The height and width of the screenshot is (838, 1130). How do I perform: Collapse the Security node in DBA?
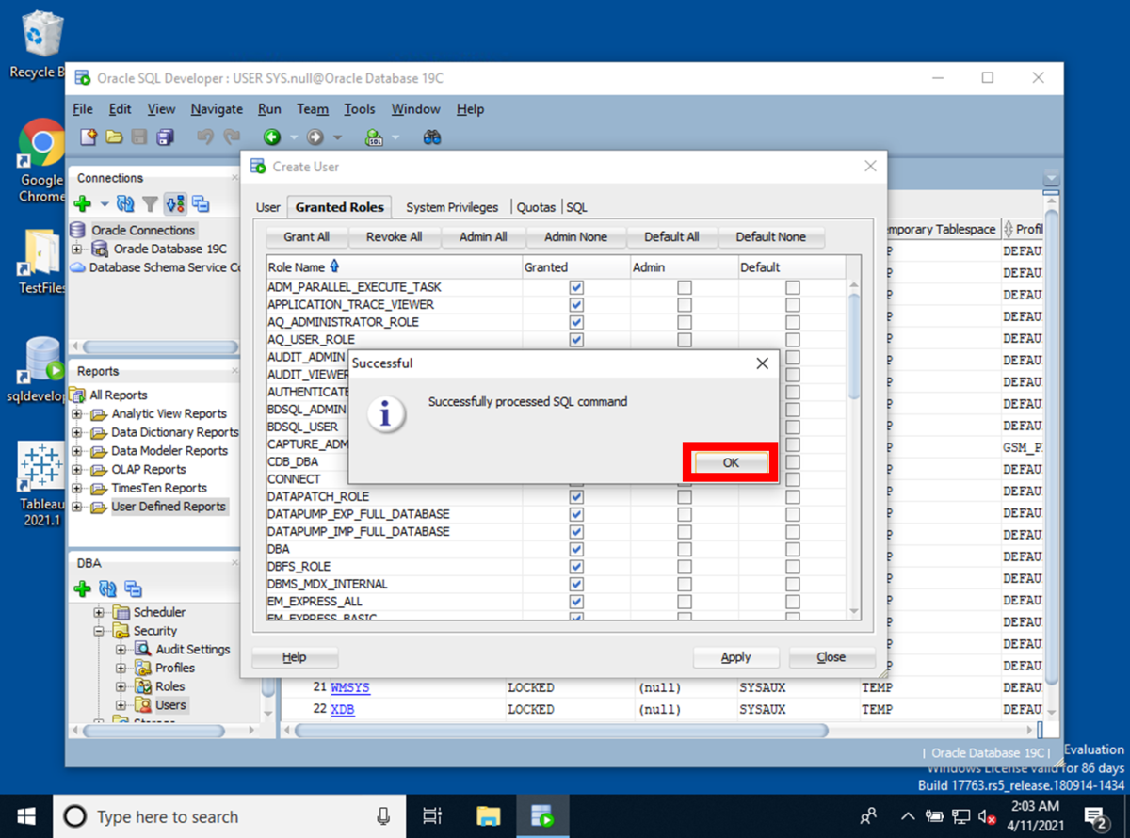click(99, 631)
